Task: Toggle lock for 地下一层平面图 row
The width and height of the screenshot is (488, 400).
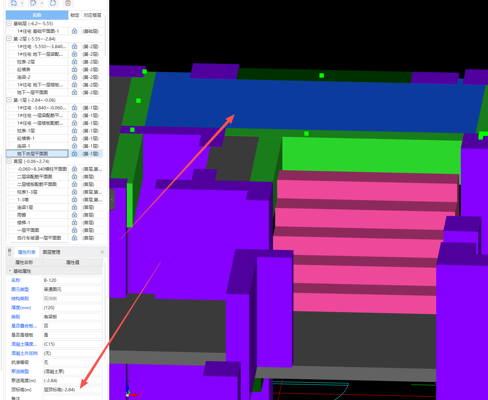Action: pyautogui.click(x=75, y=93)
